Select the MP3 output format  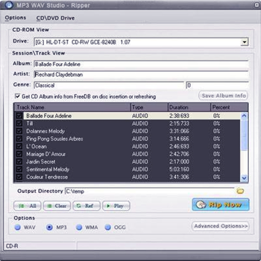pyautogui.click(x=49, y=227)
